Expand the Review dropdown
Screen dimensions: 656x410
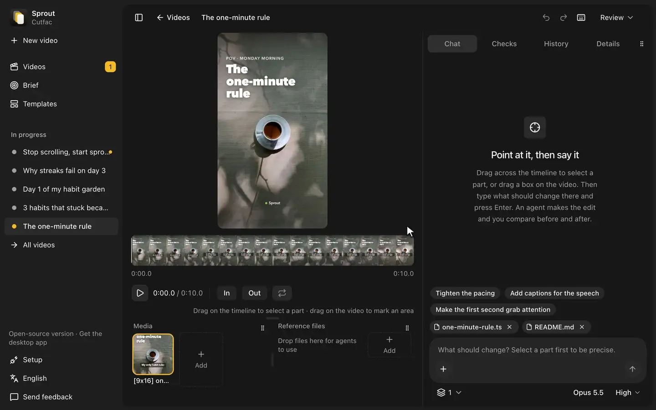[616, 17]
